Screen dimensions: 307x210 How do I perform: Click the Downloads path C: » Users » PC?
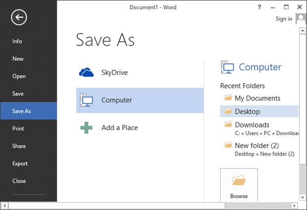pos(267,133)
